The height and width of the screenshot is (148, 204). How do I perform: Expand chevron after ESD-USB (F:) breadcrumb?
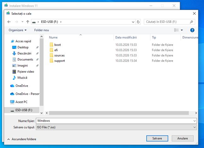coord(61,22)
